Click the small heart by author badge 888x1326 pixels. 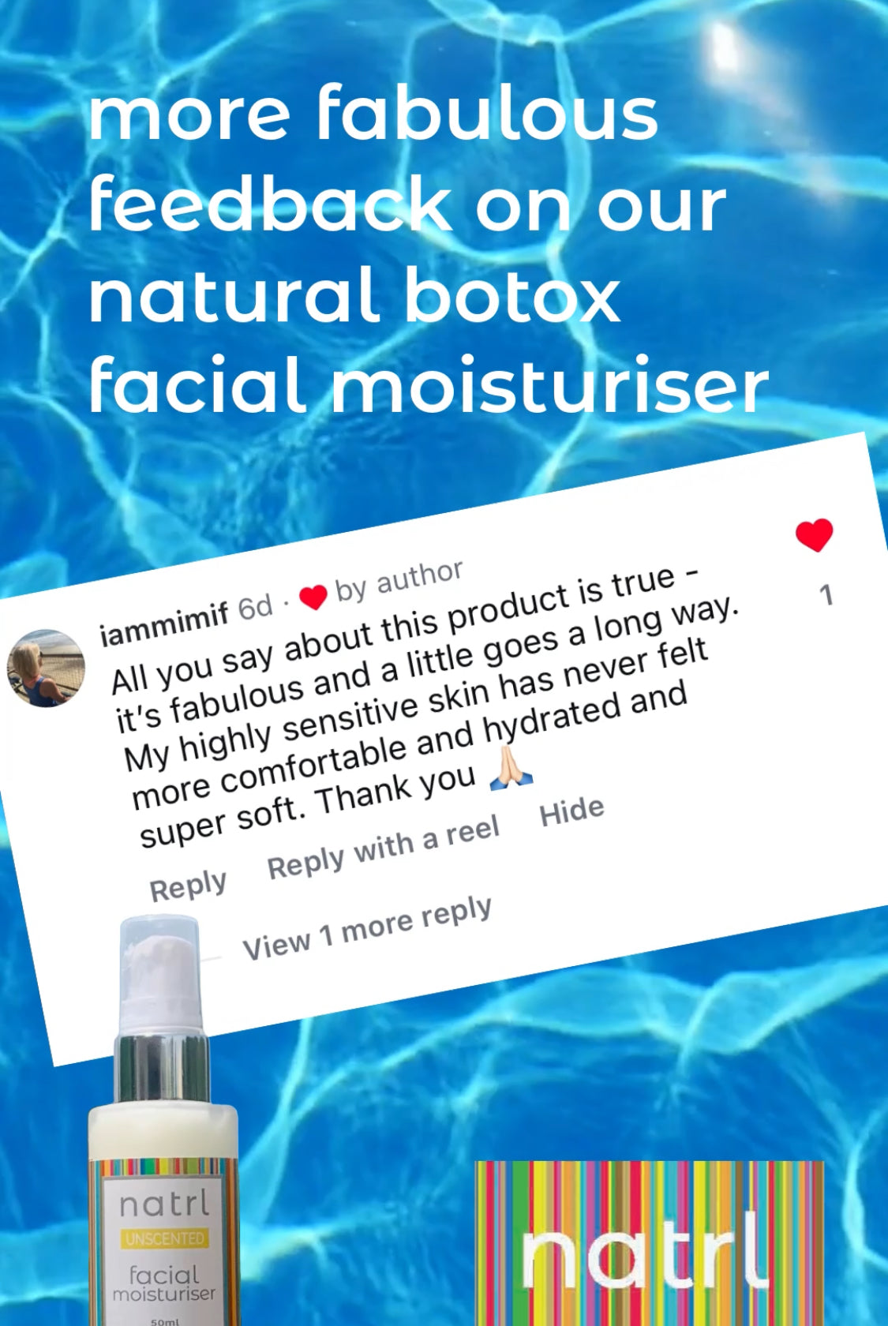point(313,597)
